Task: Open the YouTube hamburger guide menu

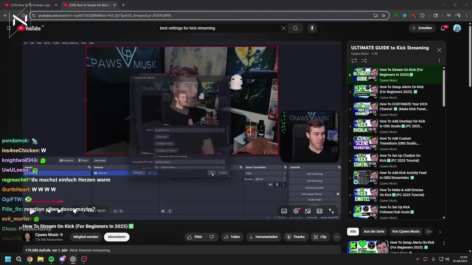Action: click(x=9, y=28)
